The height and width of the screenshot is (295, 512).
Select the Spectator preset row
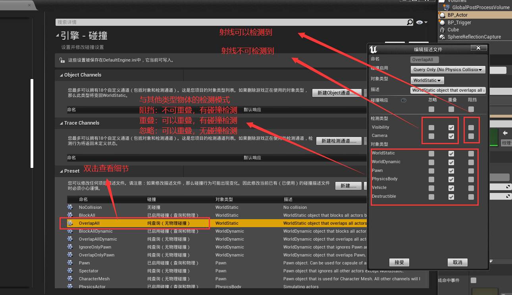point(89,271)
